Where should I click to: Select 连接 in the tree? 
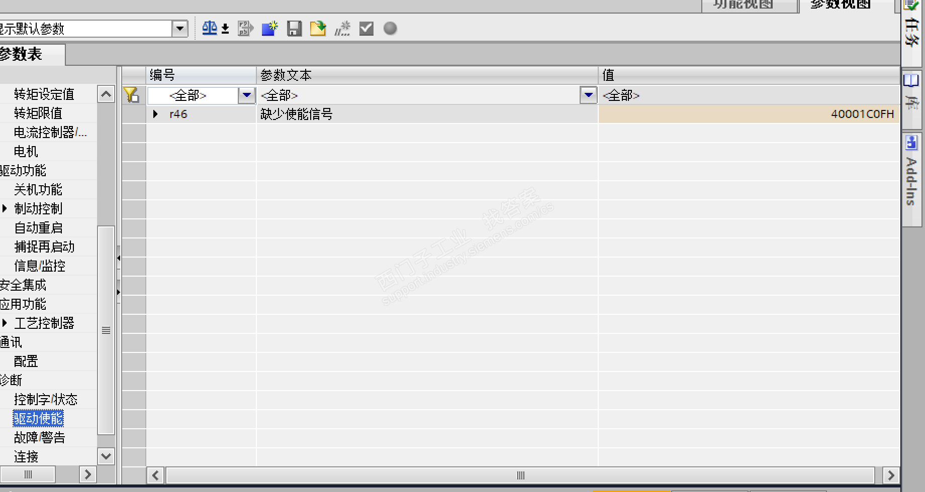coord(26,456)
